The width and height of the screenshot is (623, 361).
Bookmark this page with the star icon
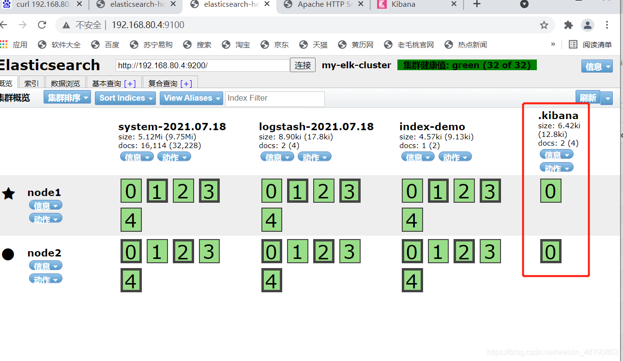coord(544,25)
